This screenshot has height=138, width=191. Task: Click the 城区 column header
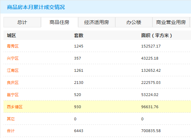click(x=11, y=35)
